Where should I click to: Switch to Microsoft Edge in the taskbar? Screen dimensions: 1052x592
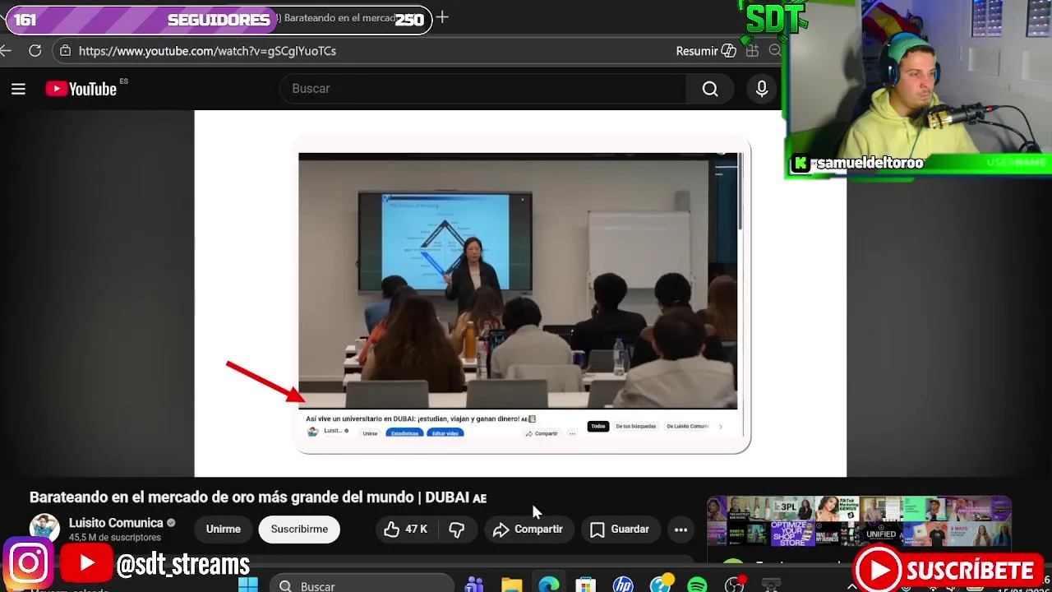tap(548, 585)
